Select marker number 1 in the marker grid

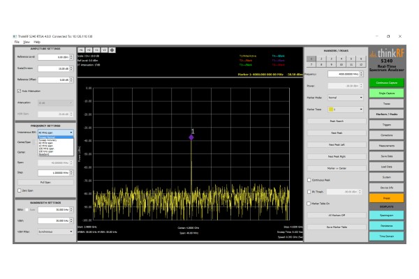coord(311,59)
